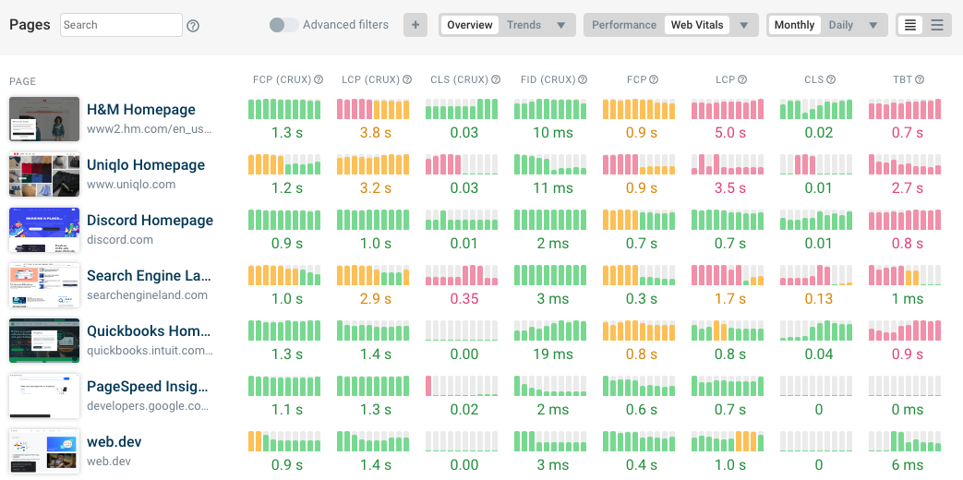Click help icon beside TBT column

click(x=920, y=79)
